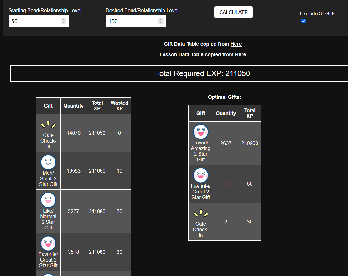Decrement the Starting Bond Level stepper

pos(64,23)
